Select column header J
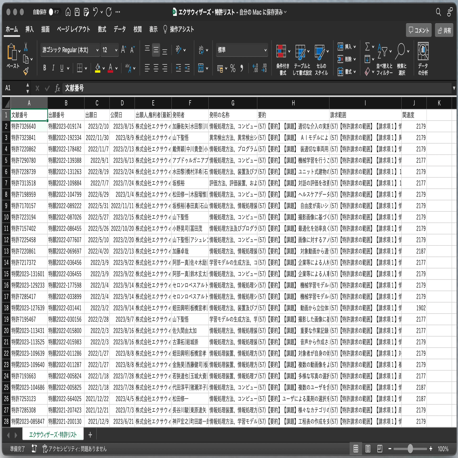 [414, 103]
